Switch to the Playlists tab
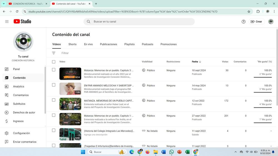The height and width of the screenshot is (156, 278). click(x=129, y=44)
